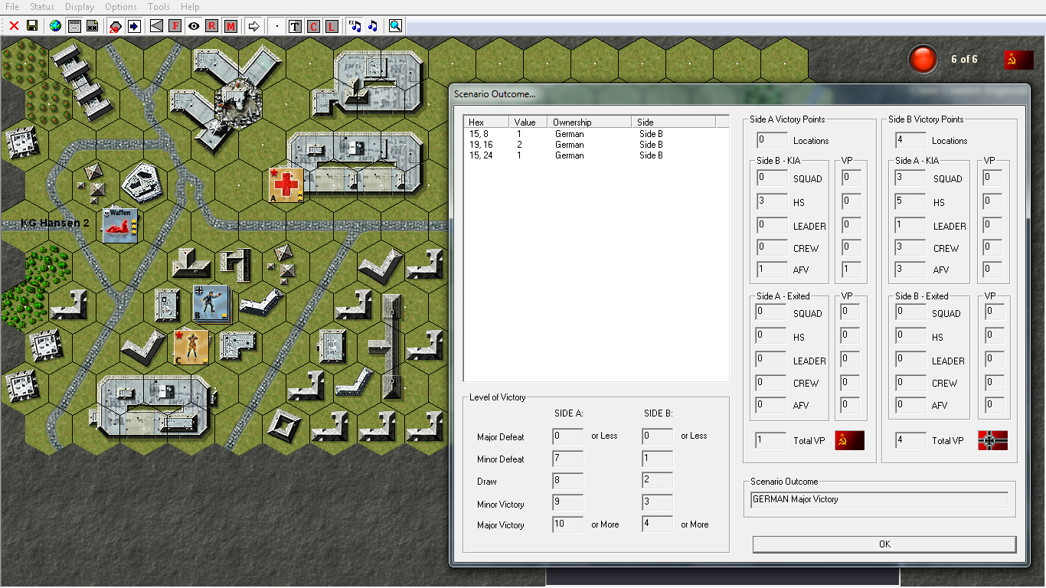1046x588 pixels.
Task: Select the red cross medic counter A
Action: click(286, 185)
